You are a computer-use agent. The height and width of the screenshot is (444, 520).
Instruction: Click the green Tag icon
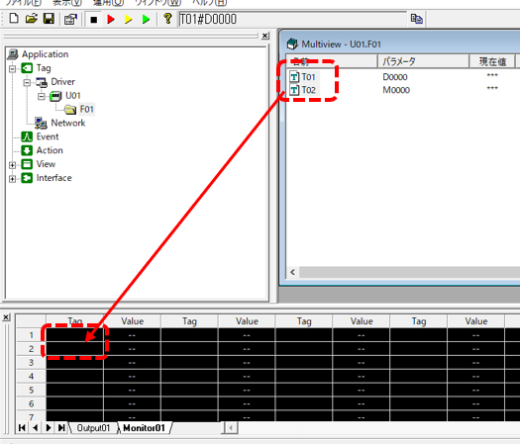tap(27, 68)
